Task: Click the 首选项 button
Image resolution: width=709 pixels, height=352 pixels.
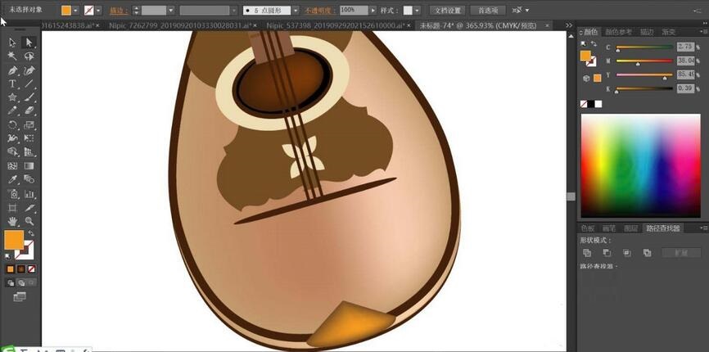Action: click(489, 11)
